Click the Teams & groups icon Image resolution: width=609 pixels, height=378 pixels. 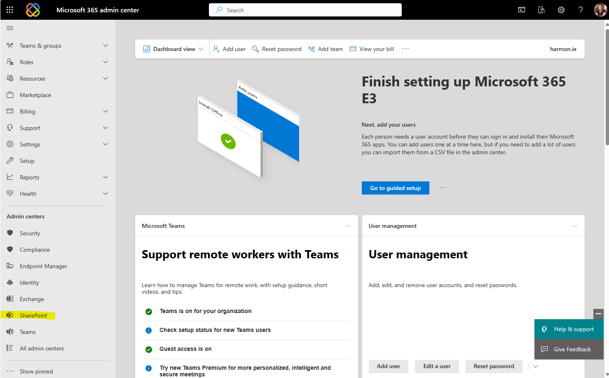tap(10, 45)
